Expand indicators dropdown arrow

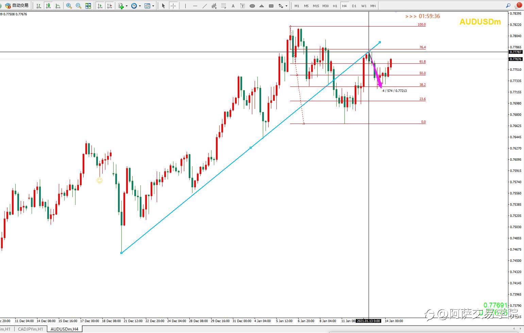tap(126, 6)
